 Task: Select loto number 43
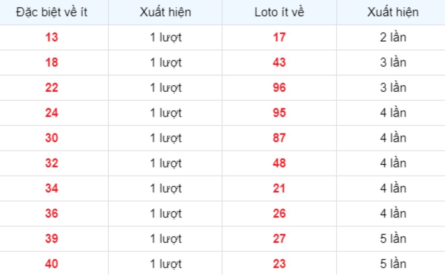[x=279, y=63]
